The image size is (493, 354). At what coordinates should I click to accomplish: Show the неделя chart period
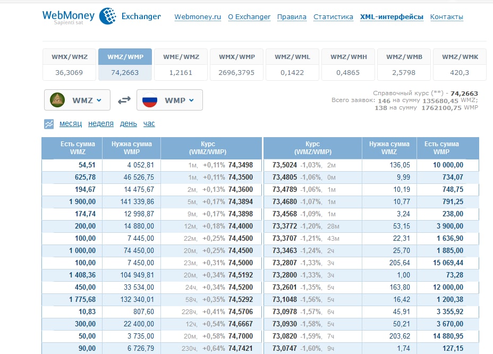[x=101, y=124]
